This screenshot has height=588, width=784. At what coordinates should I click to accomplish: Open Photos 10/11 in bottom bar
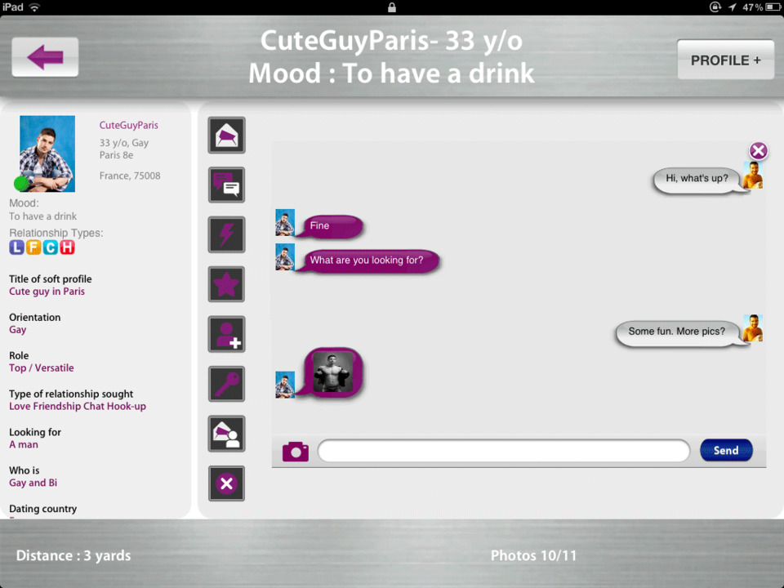point(533,555)
